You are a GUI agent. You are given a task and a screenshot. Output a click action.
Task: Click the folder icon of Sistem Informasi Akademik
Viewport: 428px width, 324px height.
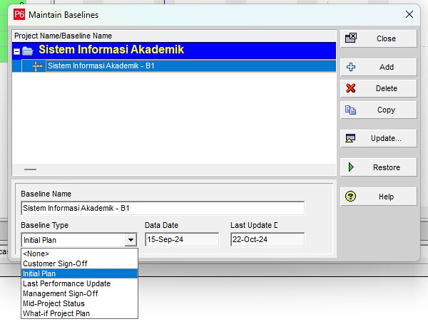click(28, 51)
